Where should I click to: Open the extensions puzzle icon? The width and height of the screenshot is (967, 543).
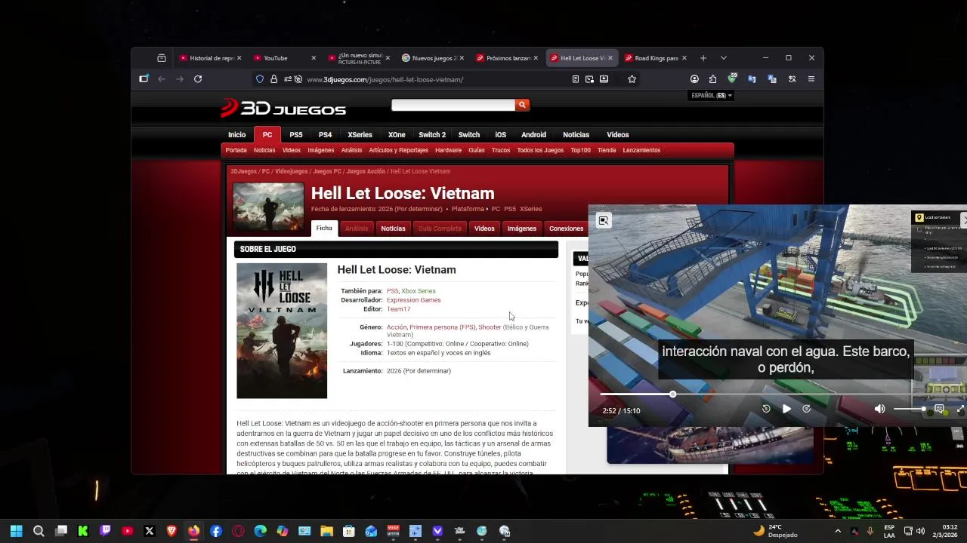[712, 78]
